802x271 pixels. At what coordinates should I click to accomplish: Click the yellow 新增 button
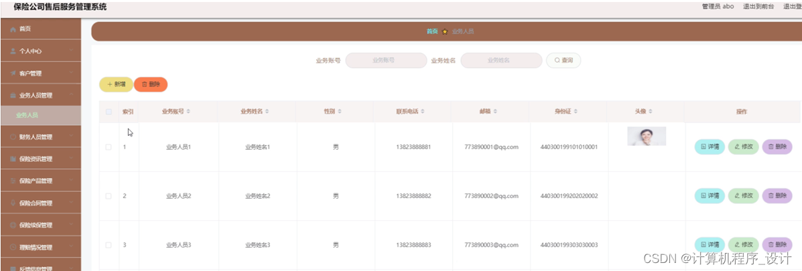[x=116, y=84]
